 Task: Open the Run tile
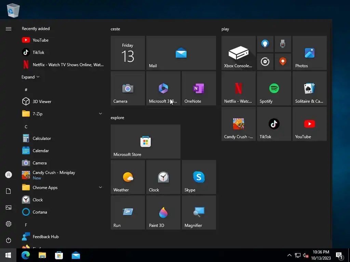128,212
